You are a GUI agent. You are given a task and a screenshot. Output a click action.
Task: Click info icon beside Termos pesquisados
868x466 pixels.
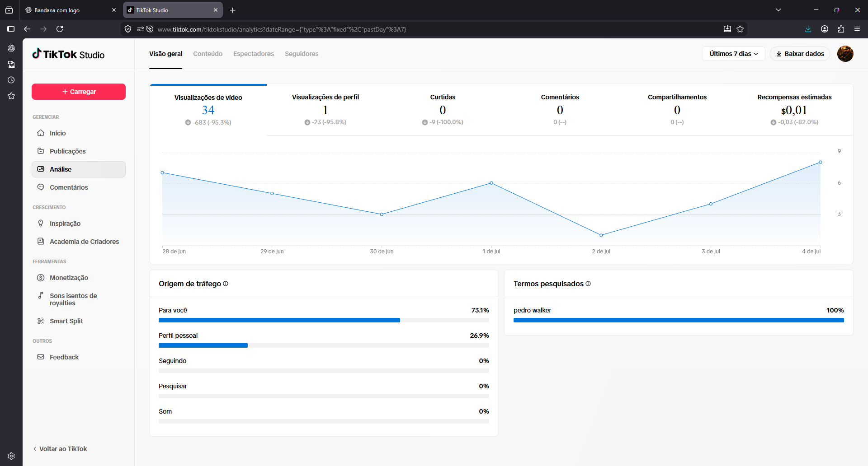click(588, 284)
